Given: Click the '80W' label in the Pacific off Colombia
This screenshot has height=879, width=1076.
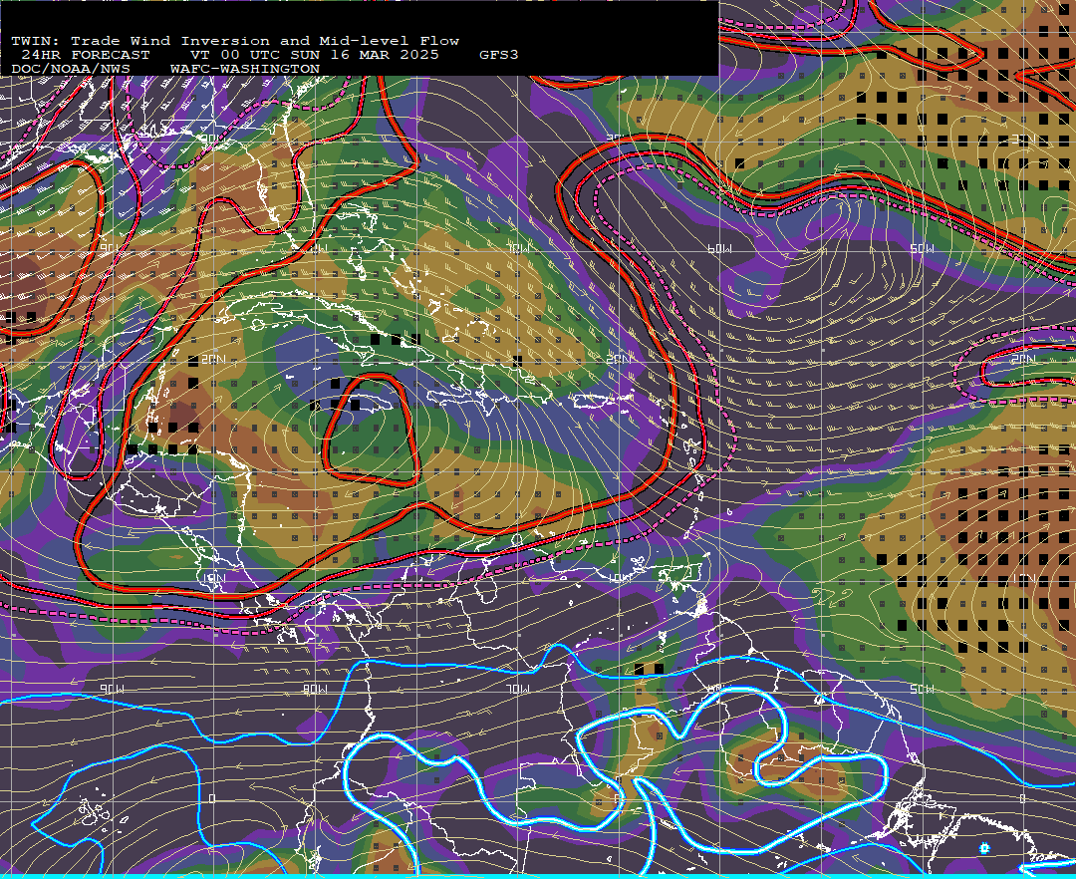Looking at the screenshot, I should click(315, 689).
